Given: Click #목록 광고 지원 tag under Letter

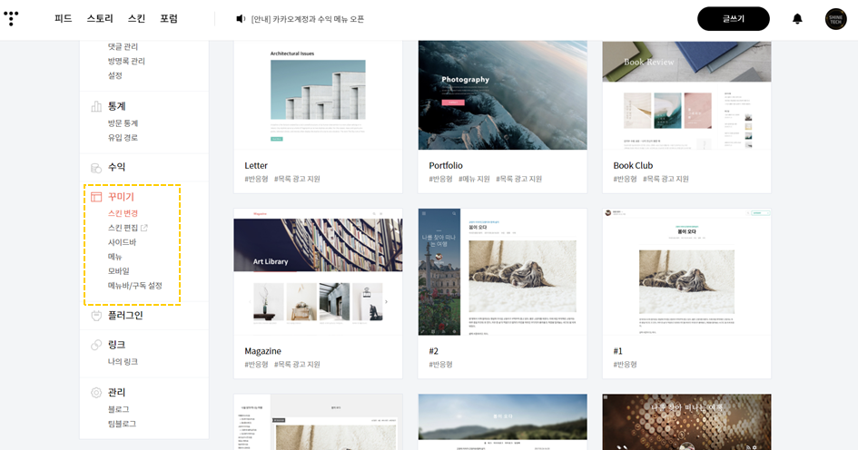Looking at the screenshot, I should (x=297, y=179).
